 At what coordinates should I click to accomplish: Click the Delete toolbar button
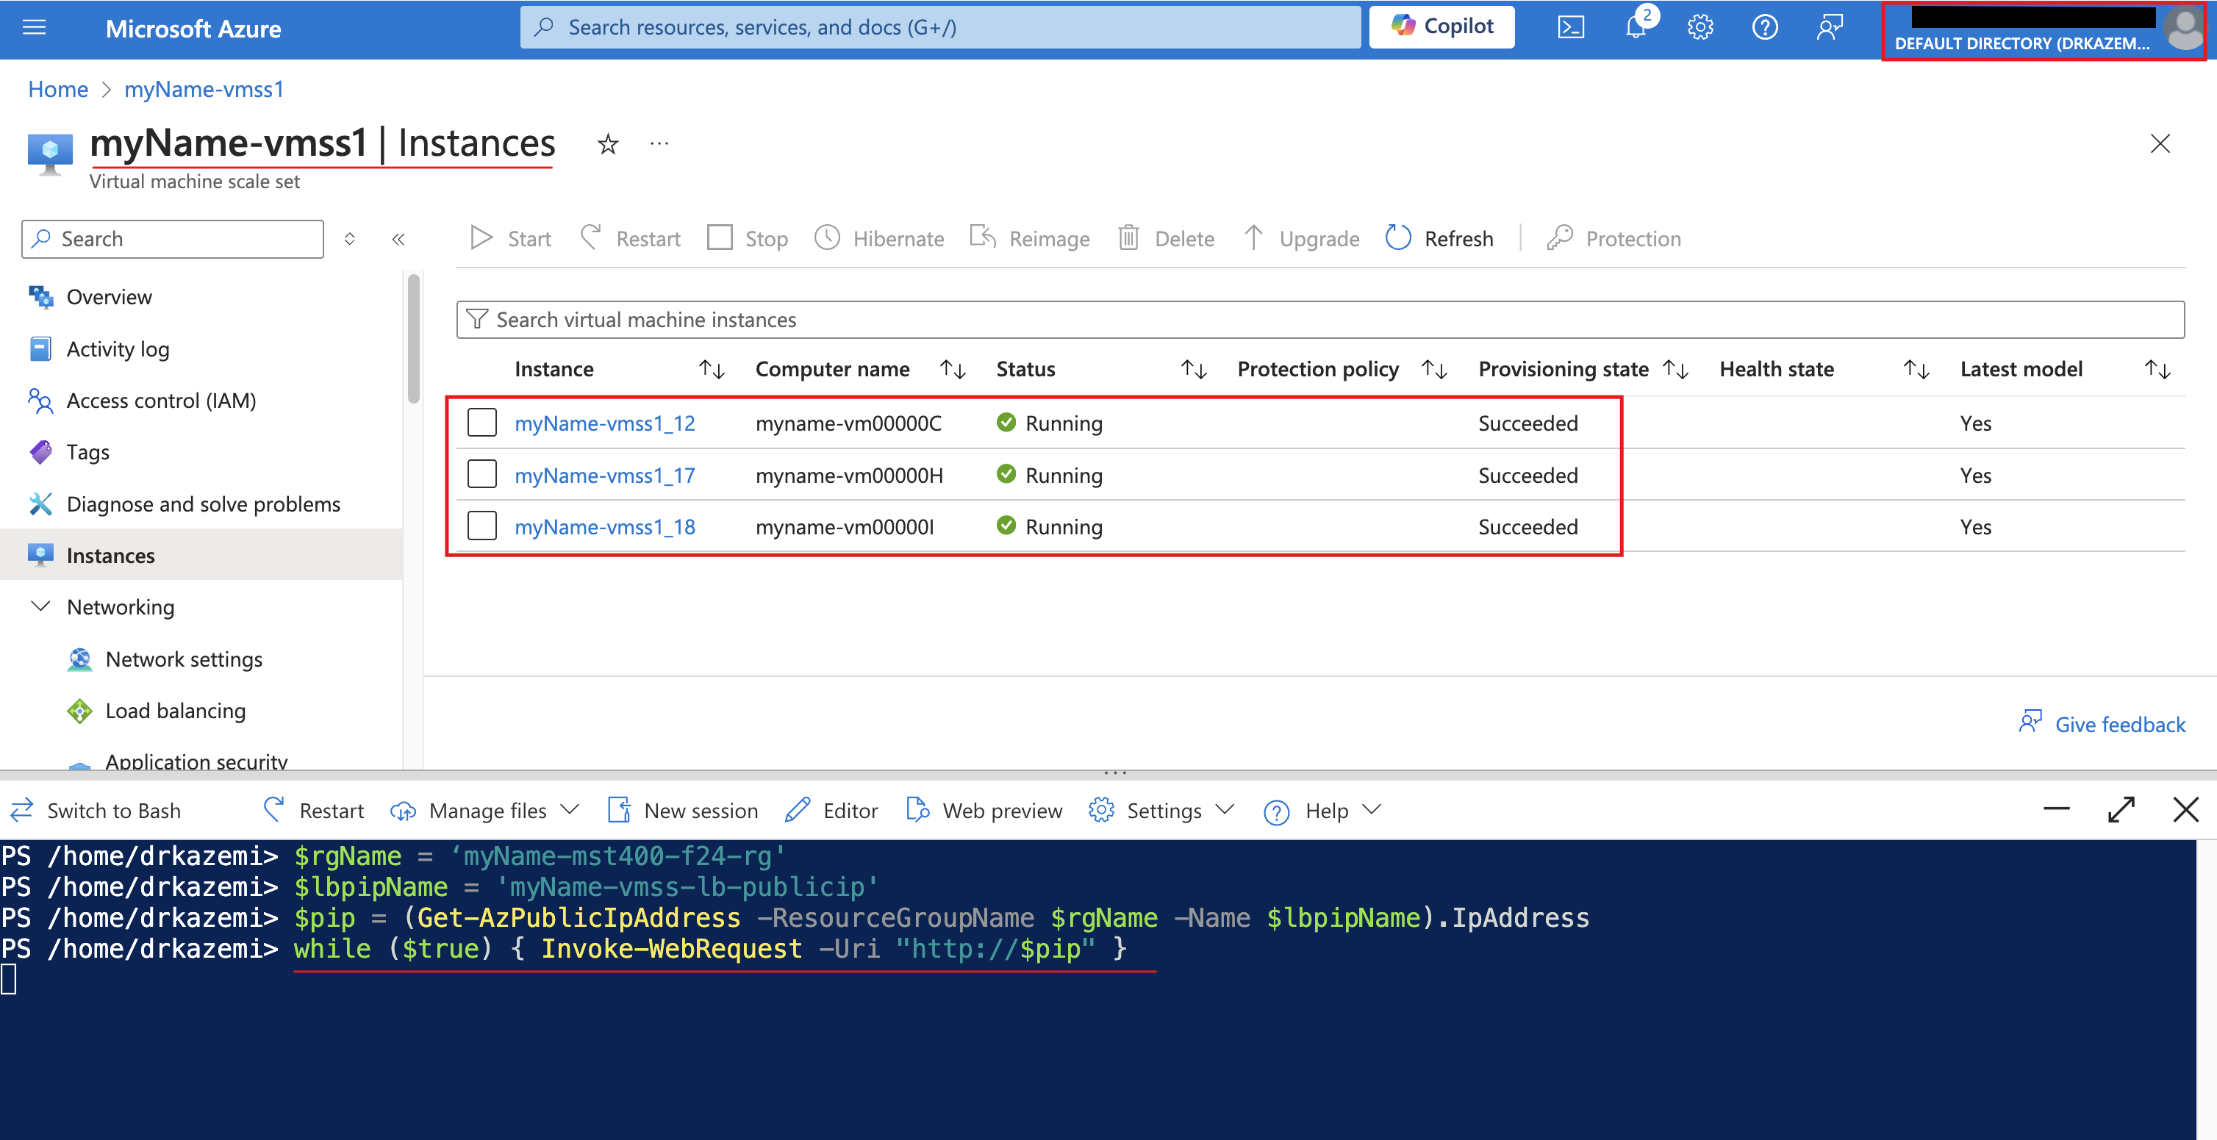(x=1166, y=238)
